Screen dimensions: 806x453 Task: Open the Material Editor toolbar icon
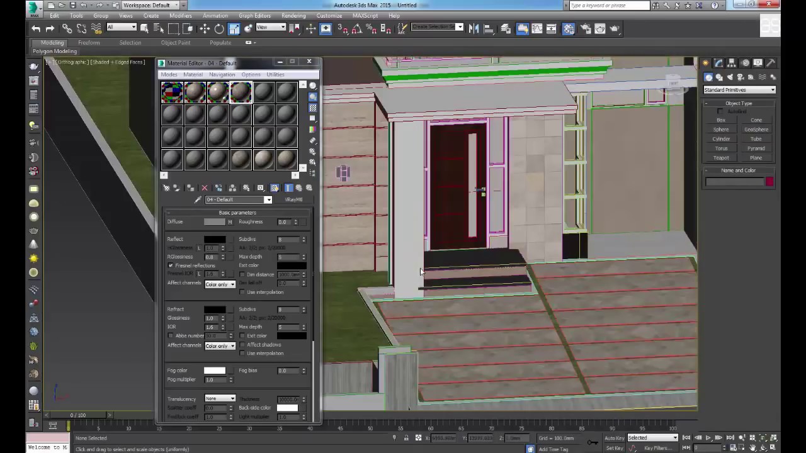click(569, 28)
